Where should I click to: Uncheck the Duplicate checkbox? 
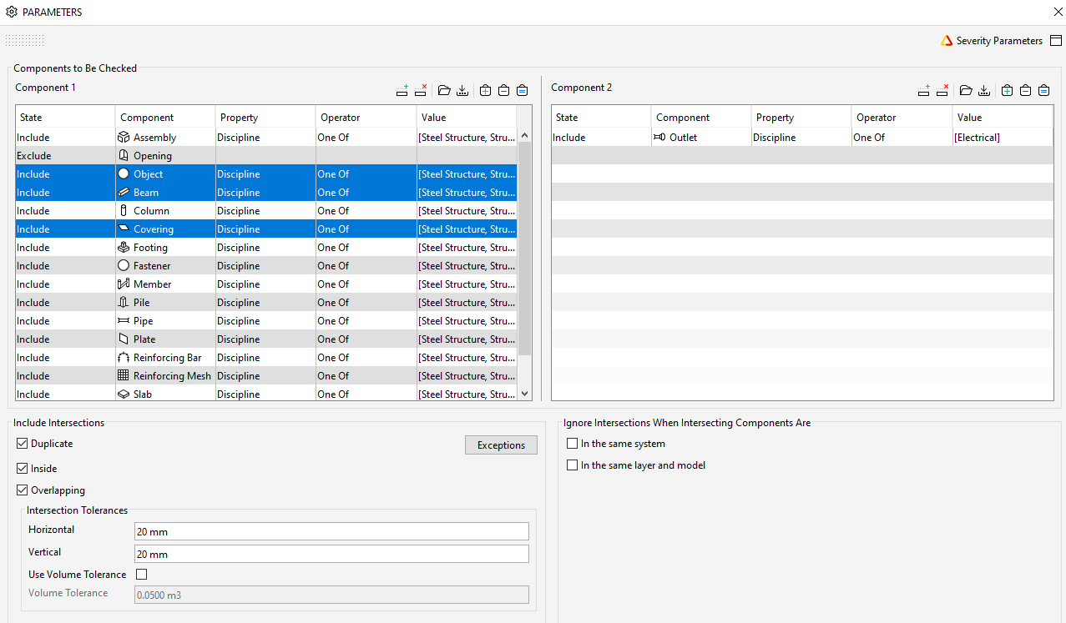point(23,444)
